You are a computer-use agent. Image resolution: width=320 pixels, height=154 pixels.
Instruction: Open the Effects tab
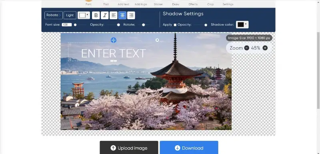coord(193,4)
